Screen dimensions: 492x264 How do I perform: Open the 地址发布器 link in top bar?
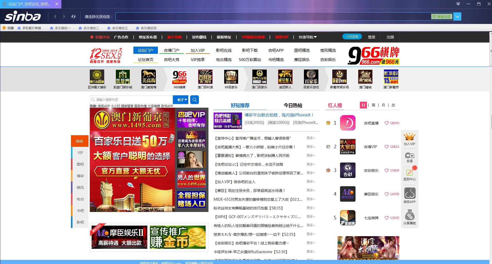coord(148,37)
